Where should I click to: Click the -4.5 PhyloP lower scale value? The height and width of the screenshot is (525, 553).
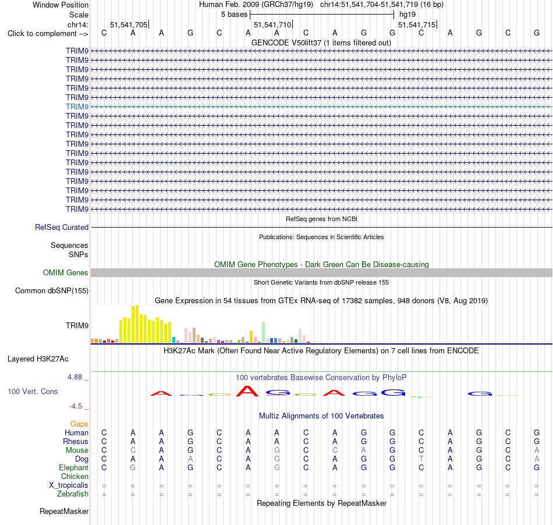76,406
